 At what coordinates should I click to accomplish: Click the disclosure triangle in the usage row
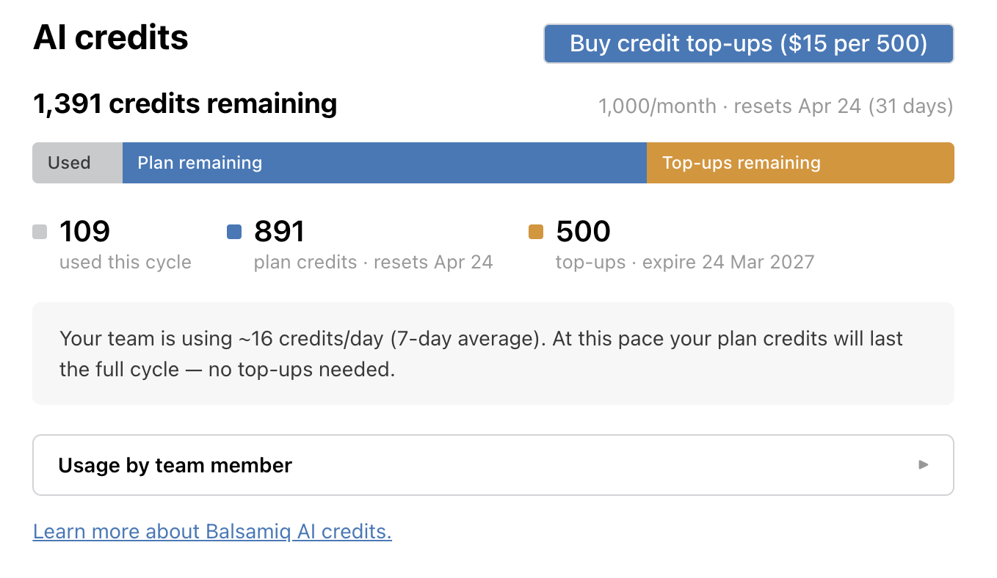tap(924, 465)
